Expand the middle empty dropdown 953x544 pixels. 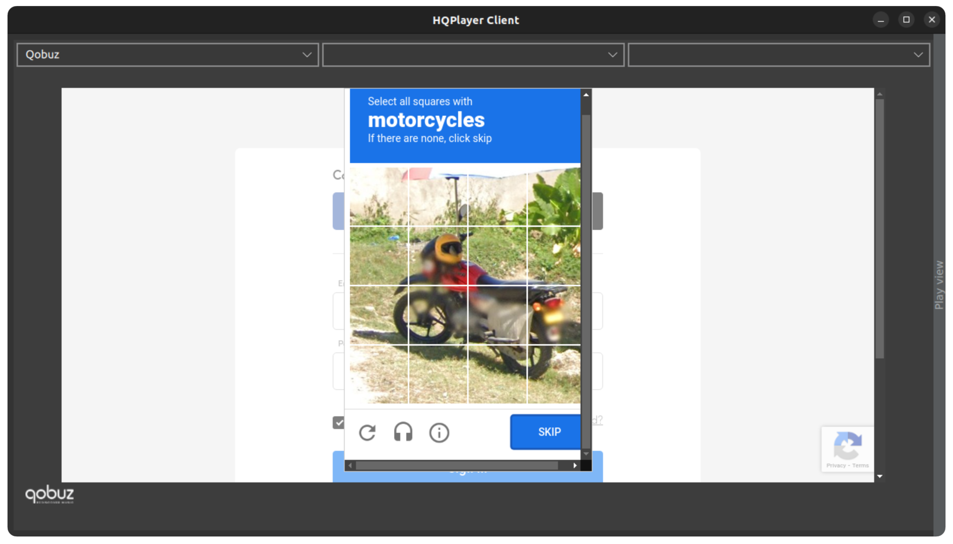473,55
